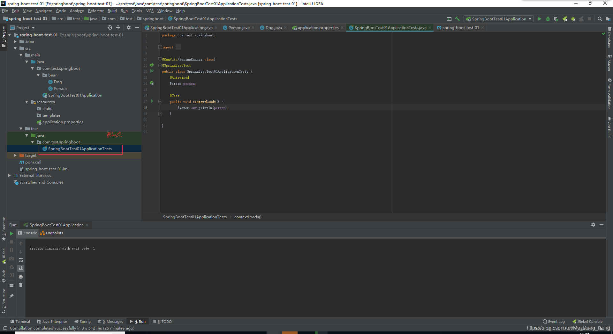Collapse the resources folder
Viewport: 613px width, 334px height.
(x=26, y=102)
